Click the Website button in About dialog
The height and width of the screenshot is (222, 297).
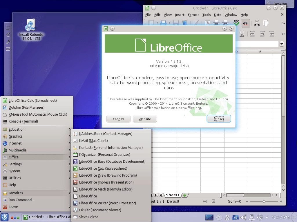[145, 119]
